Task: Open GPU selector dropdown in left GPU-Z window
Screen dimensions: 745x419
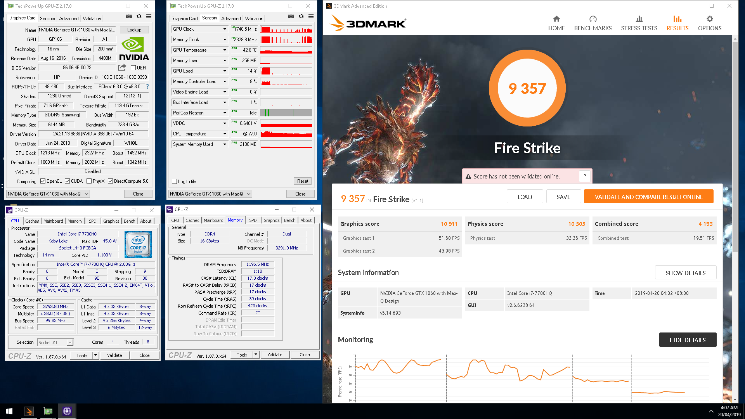Action: pos(49,194)
